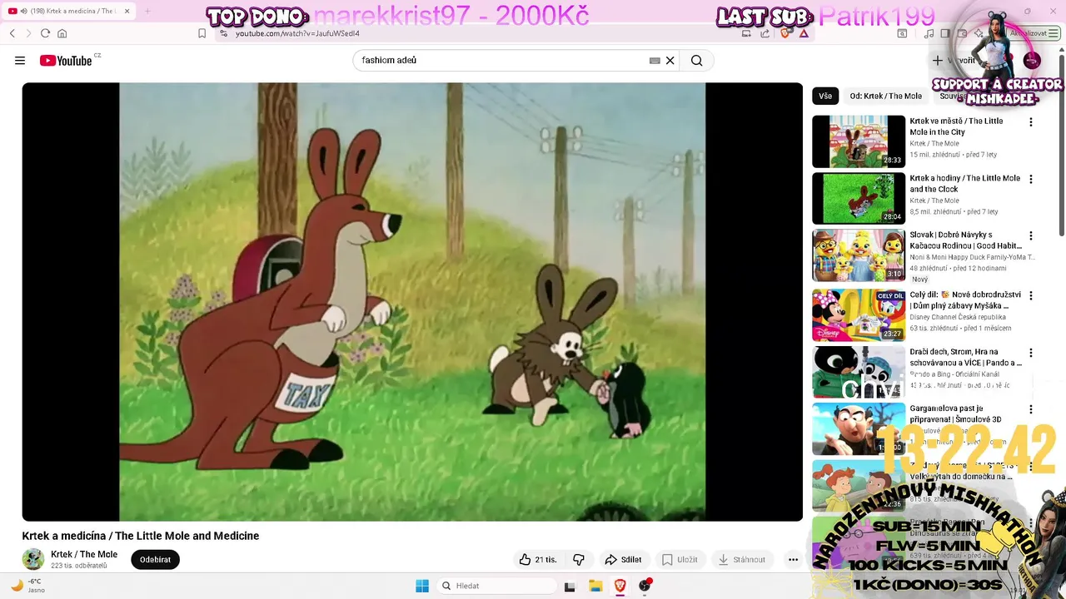Dislike the video with thumbs down
Screen dimensions: 1066x599
(579, 560)
